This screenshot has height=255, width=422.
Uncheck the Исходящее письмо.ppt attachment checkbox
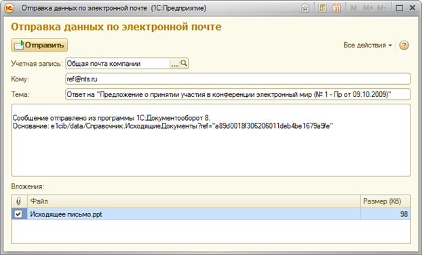point(18,214)
